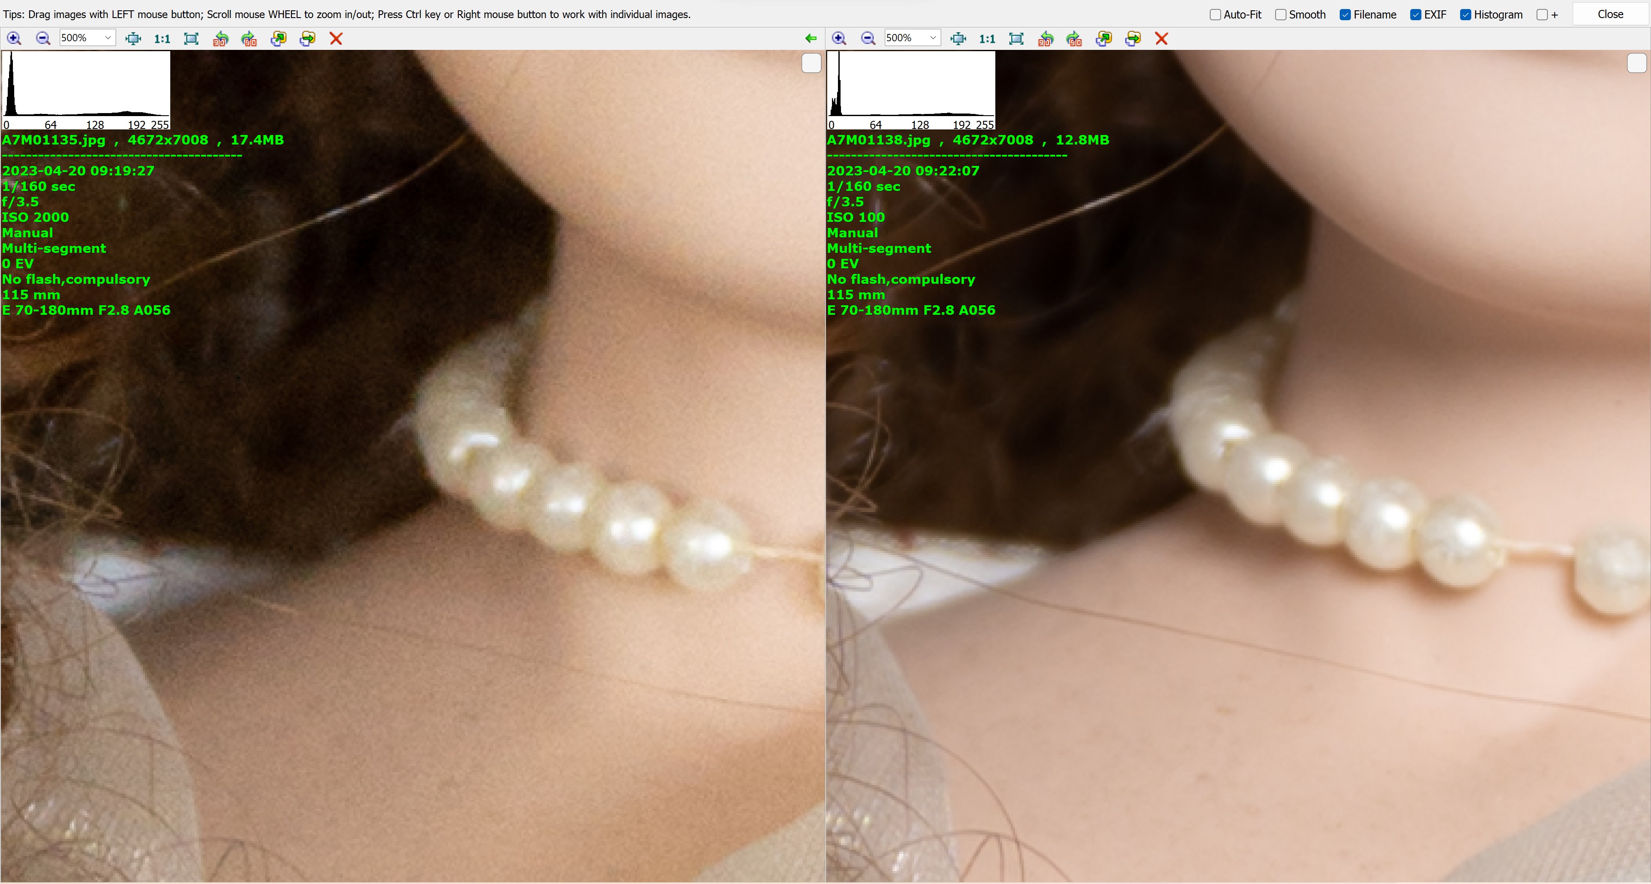Click copy-to-folder icon in left toolbar

(278, 38)
